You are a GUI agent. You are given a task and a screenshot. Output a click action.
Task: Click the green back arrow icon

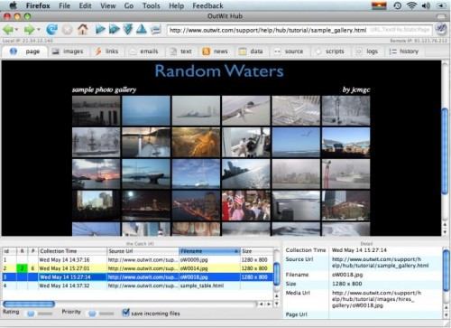point(8,30)
